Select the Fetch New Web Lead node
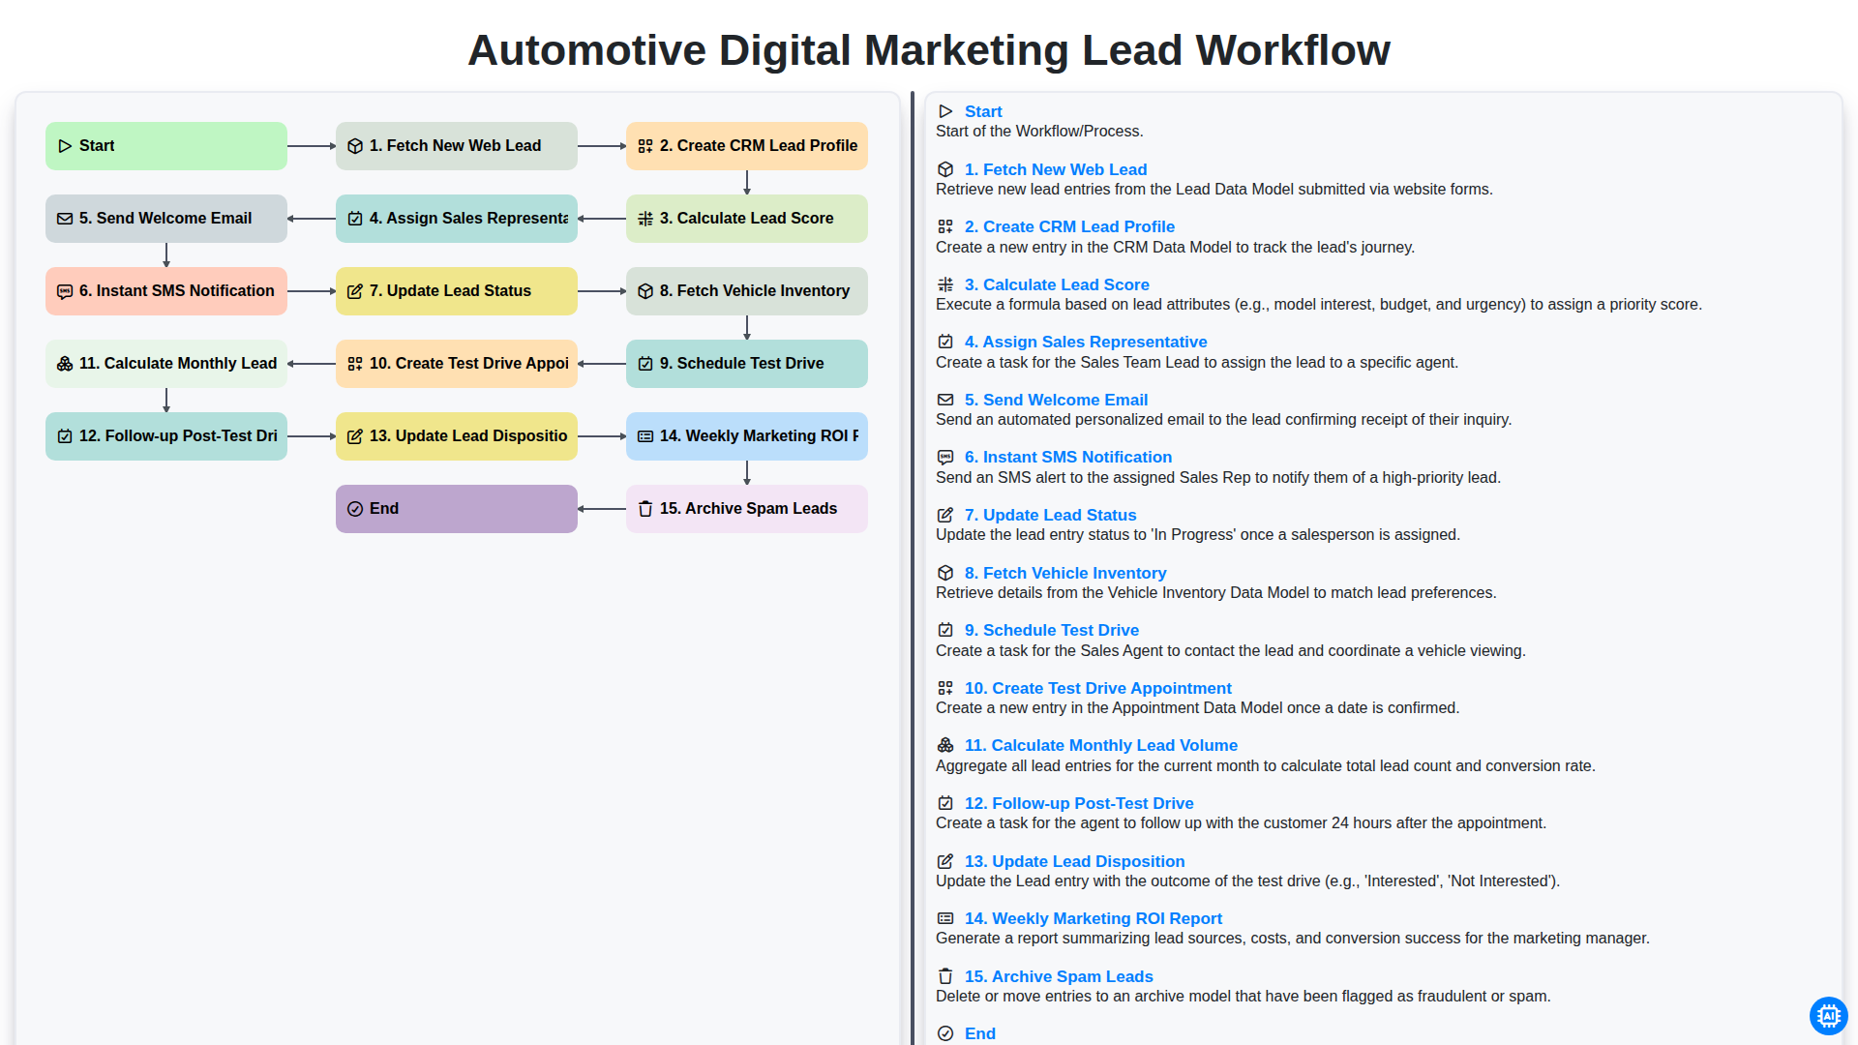This screenshot has width=1858, height=1045. coord(457,146)
